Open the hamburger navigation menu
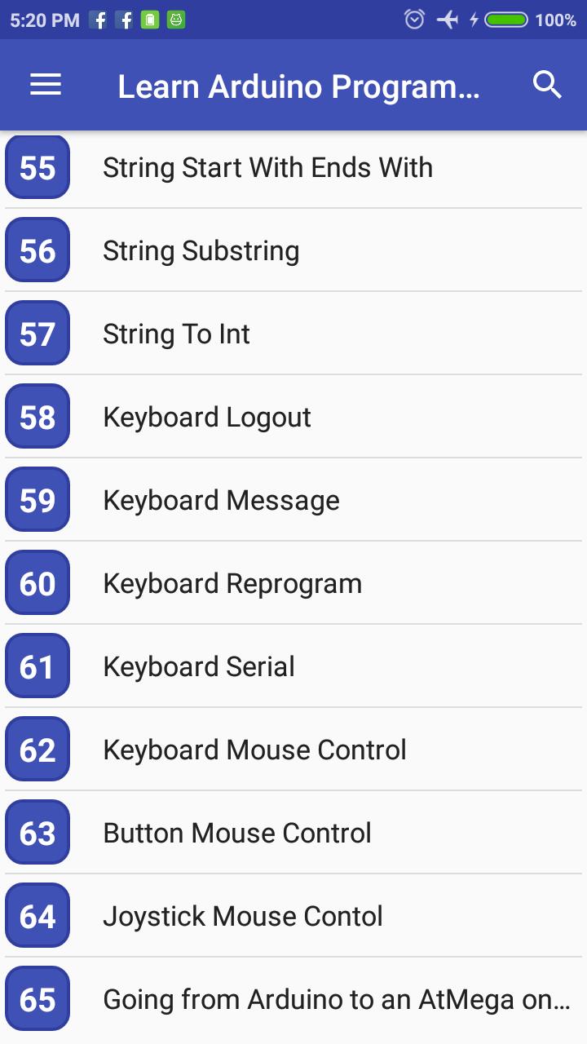The width and height of the screenshot is (587, 1044). pyautogui.click(x=46, y=85)
